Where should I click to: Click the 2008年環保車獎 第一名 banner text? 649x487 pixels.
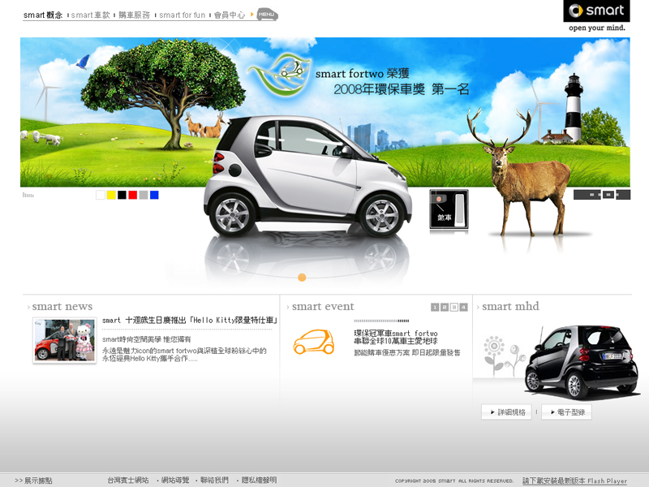pyautogui.click(x=402, y=89)
